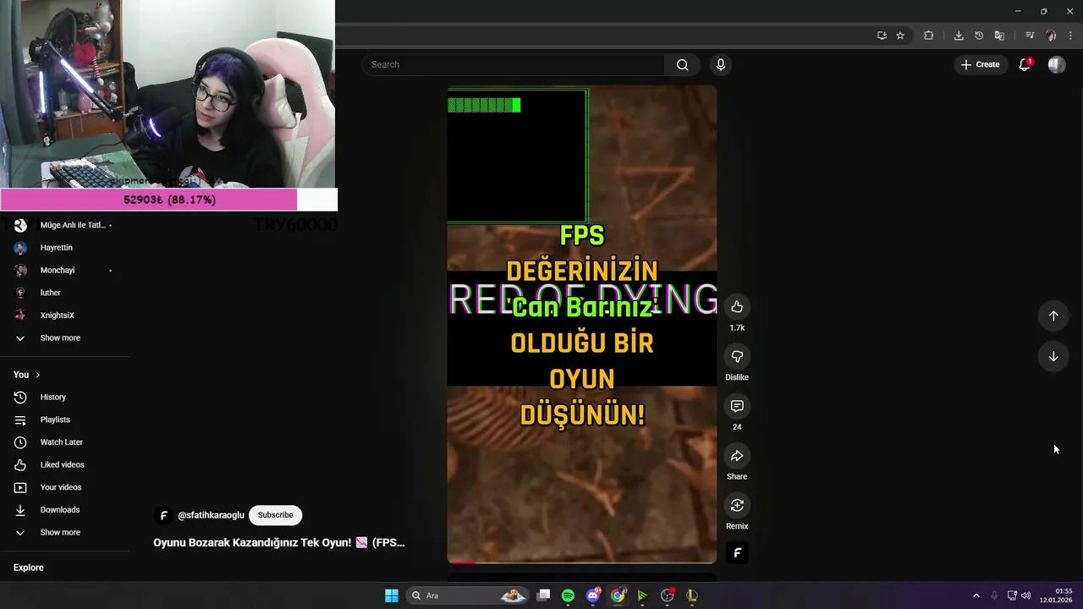Open the Short title text
This screenshot has width=1083, height=609.
pos(279,543)
